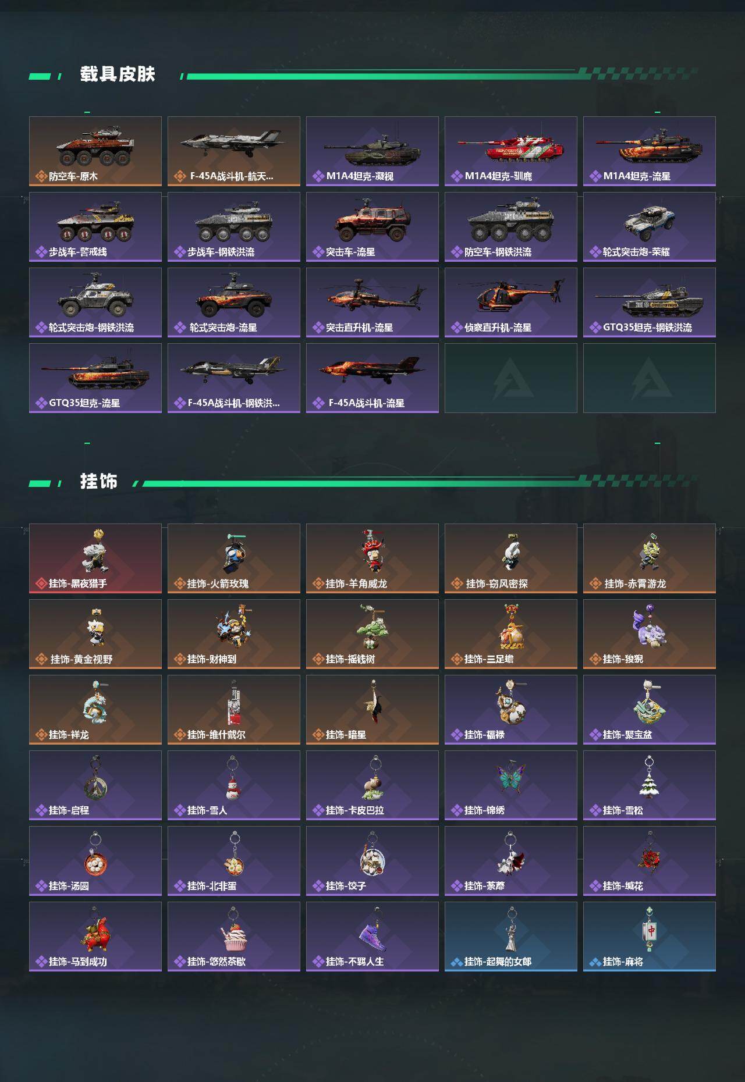This screenshot has width=745, height=1082.
Task: Pick the 轮式突击炮-荣耀 skin card
Action: [650, 227]
